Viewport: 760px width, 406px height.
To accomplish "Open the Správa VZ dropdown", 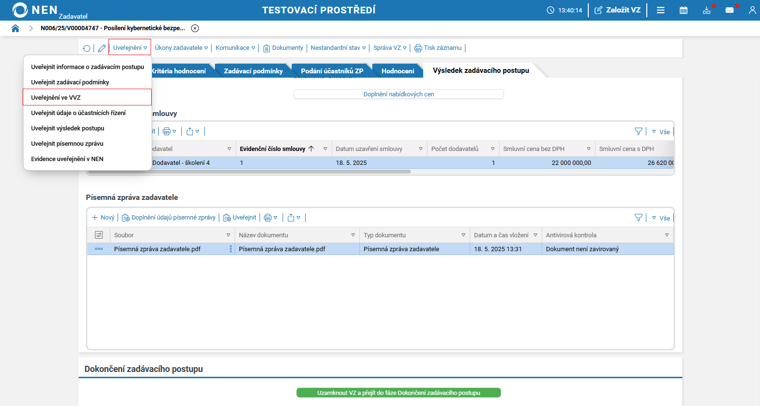I will [390, 48].
